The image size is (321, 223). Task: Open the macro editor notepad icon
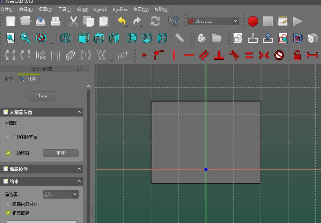(x=283, y=21)
